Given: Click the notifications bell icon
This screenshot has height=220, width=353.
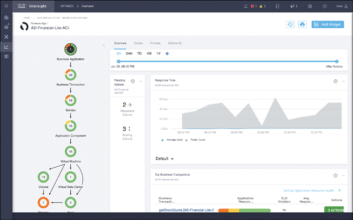Looking at the screenshot, I should (x=246, y=6).
